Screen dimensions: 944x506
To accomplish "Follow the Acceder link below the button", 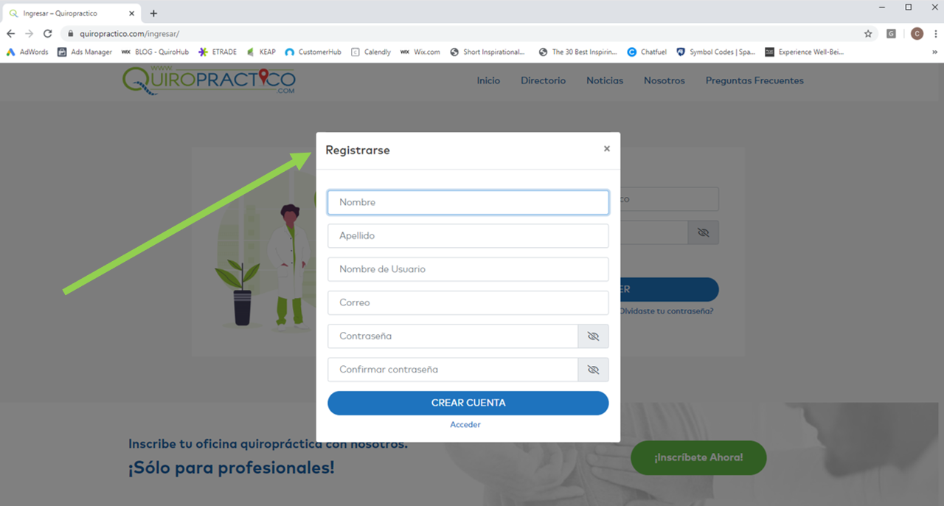I will point(465,425).
